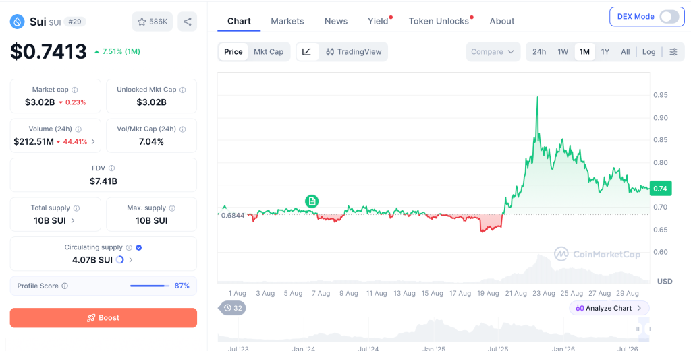Open the share icon button
The height and width of the screenshot is (351, 691).
pos(188,22)
